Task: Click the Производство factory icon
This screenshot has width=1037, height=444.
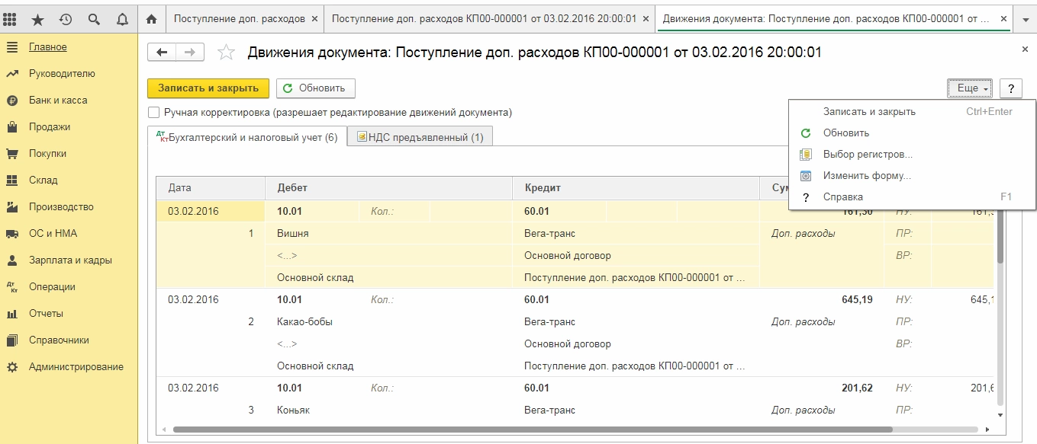Action: [12, 207]
